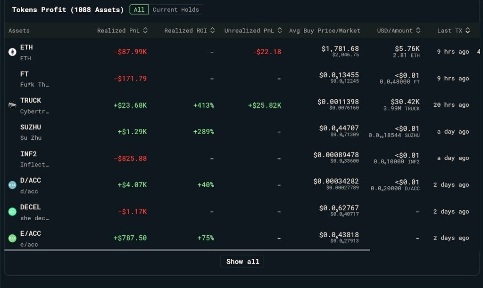Click the +413% realized ROI value
Screen dimensions: 483x288
click(x=204, y=105)
